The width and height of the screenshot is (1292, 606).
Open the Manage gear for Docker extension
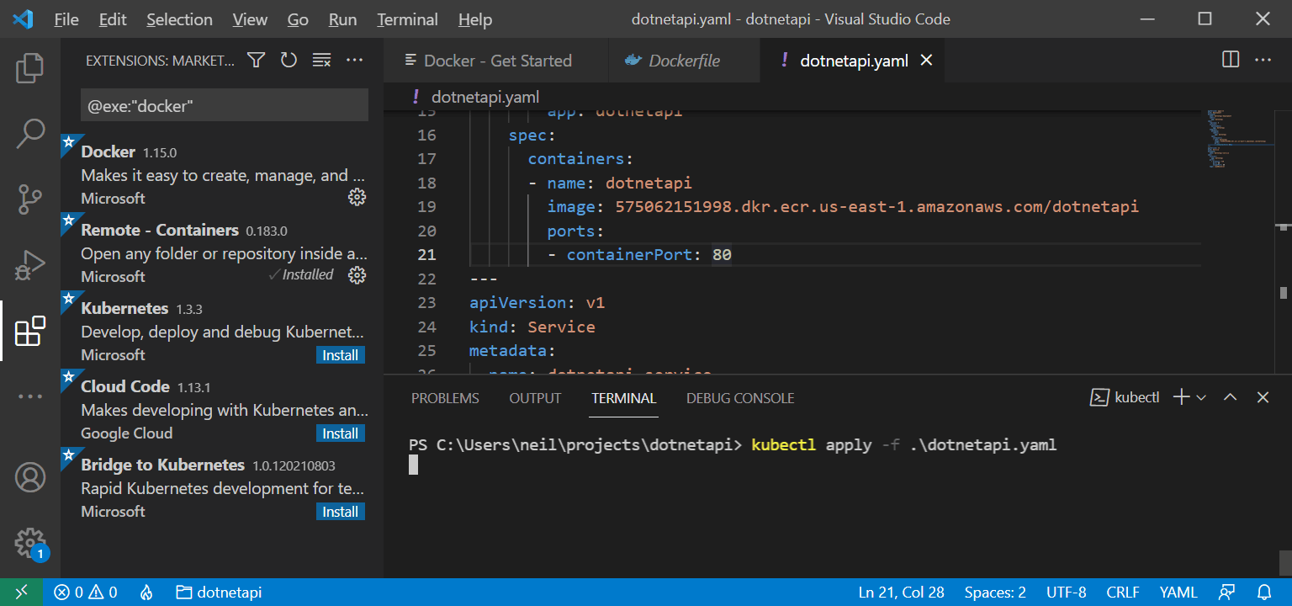click(357, 197)
